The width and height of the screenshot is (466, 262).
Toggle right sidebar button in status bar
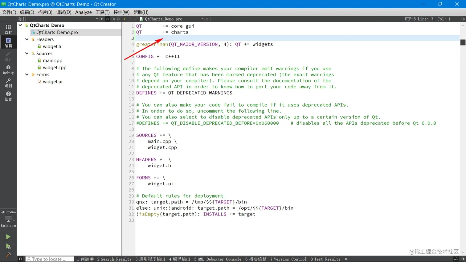point(463,259)
